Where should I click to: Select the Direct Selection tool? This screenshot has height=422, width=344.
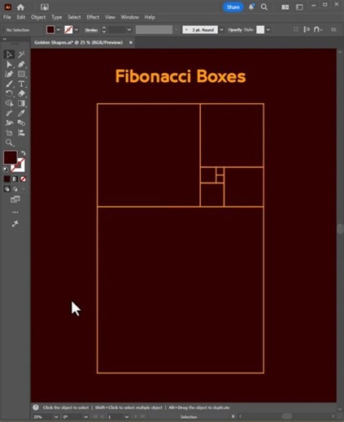[9, 64]
